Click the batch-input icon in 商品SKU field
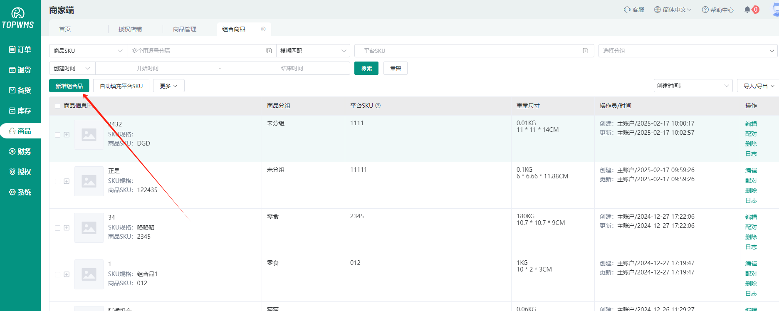 (x=269, y=51)
